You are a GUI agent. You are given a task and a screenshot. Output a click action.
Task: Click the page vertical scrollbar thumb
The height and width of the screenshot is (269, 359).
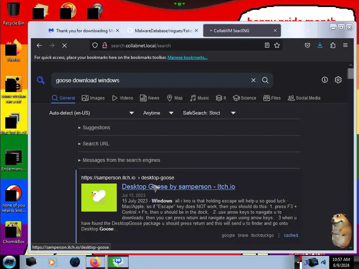click(x=350, y=74)
